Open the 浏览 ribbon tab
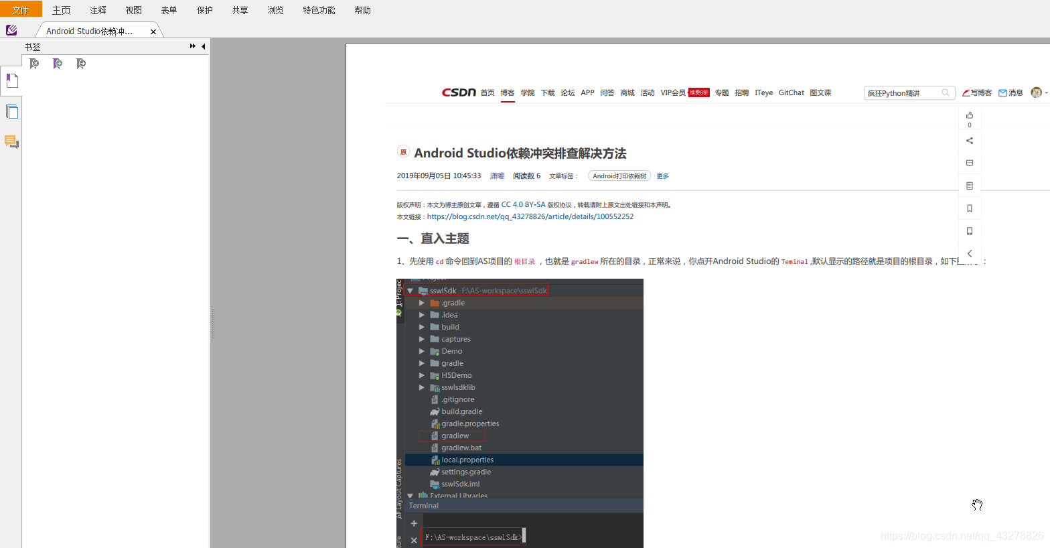1050x548 pixels. coord(276,10)
